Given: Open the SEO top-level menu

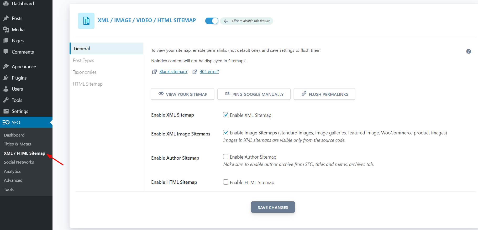Looking at the screenshot, I should point(26,122).
